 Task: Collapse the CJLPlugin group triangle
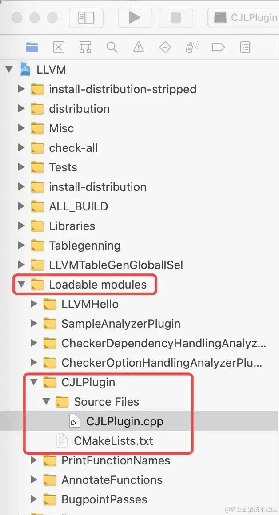[x=34, y=382]
